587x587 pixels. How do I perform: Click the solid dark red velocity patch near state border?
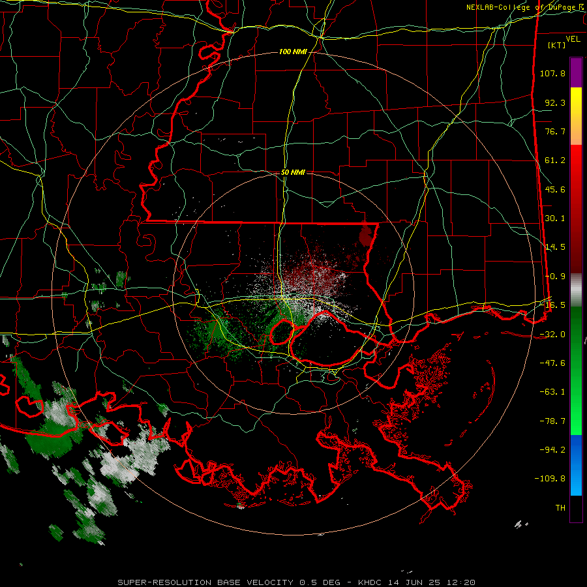pyautogui.click(x=366, y=235)
